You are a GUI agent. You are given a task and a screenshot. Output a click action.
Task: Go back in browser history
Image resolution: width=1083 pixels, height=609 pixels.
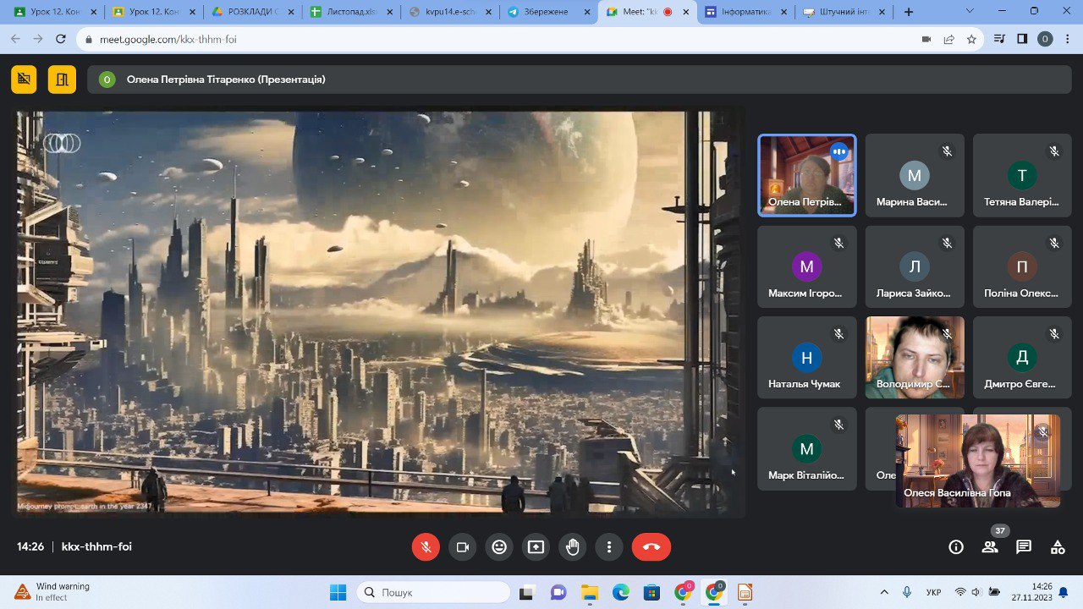click(15, 39)
